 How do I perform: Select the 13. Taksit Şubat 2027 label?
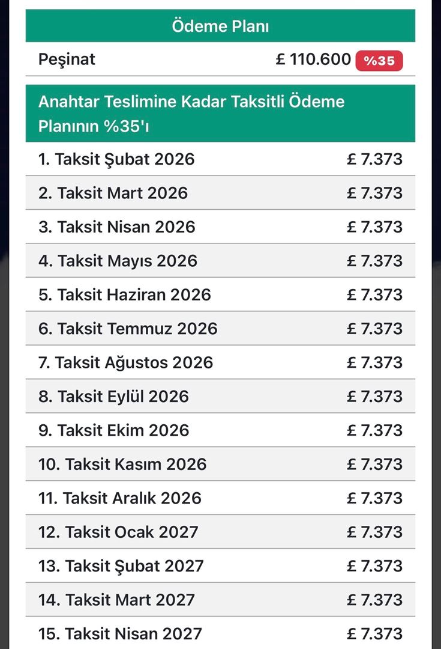(121, 566)
